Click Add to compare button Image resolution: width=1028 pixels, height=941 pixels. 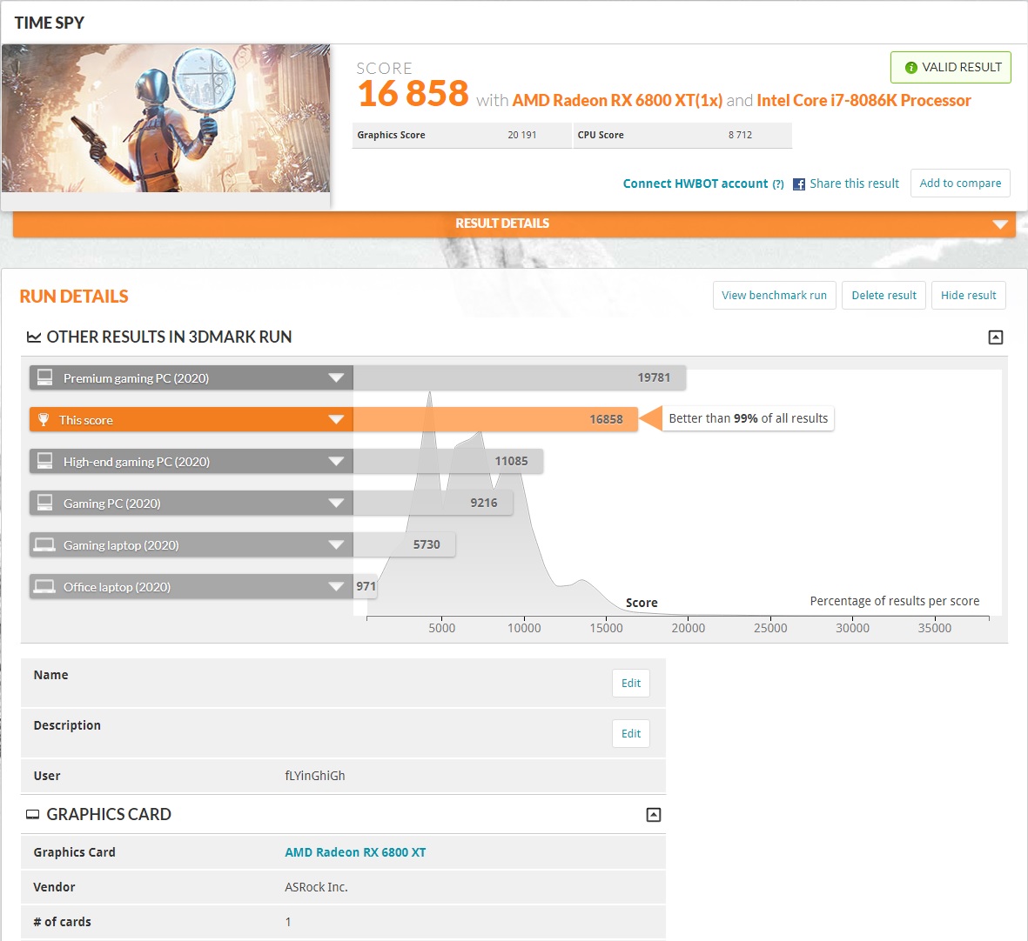960,184
